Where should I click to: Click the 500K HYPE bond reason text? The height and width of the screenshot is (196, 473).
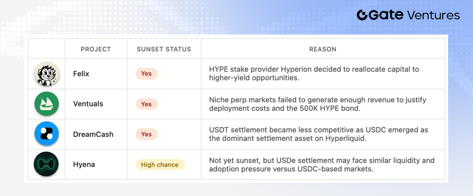tap(318, 104)
